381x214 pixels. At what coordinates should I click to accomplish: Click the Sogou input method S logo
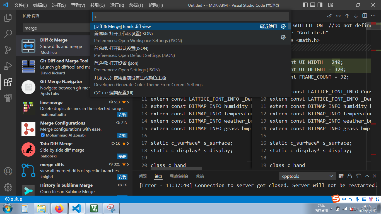pos(336,199)
